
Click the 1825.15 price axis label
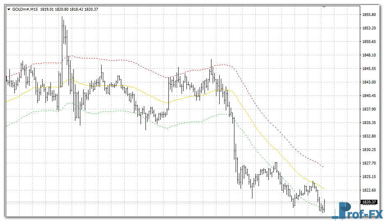(x=369, y=177)
